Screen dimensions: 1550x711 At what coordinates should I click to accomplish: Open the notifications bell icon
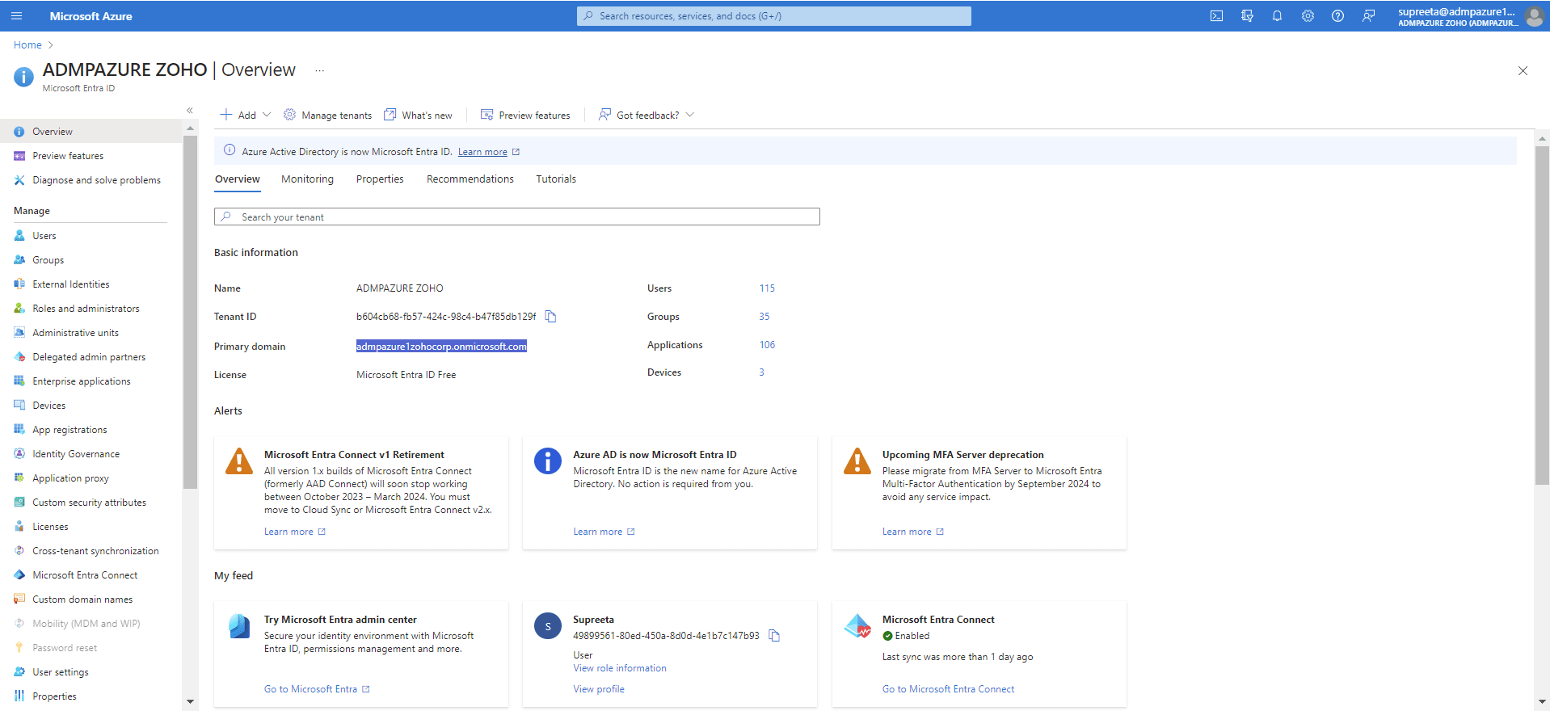click(x=1277, y=16)
